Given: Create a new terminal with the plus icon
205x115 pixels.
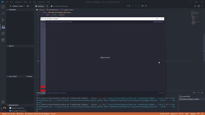Looking at the screenshot, I should (x=193, y=93).
